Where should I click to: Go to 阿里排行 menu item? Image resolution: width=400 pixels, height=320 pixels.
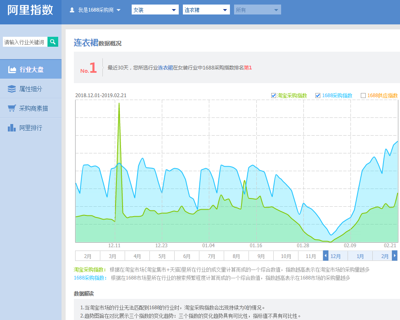pos(31,128)
